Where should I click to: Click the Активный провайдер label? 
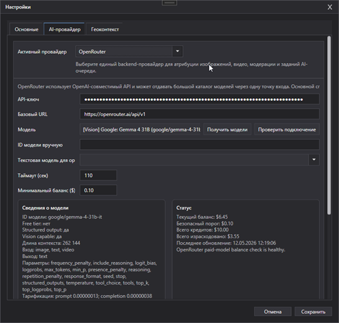point(42,52)
